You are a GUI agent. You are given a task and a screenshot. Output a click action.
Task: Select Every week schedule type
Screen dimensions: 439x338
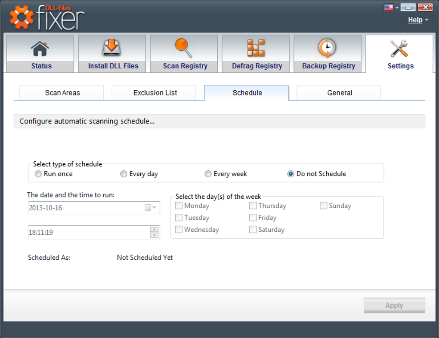pos(208,174)
